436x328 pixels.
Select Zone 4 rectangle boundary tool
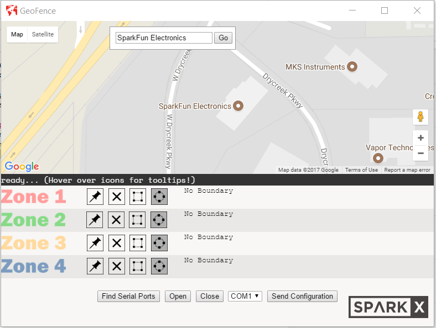(138, 266)
